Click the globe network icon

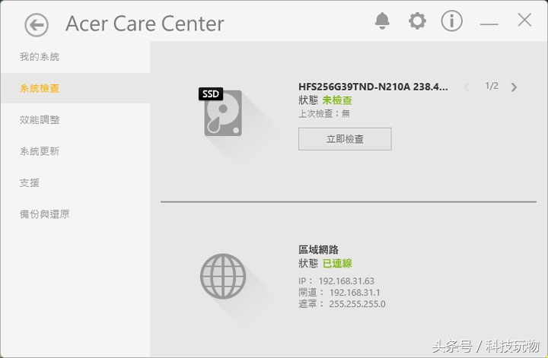(x=223, y=276)
